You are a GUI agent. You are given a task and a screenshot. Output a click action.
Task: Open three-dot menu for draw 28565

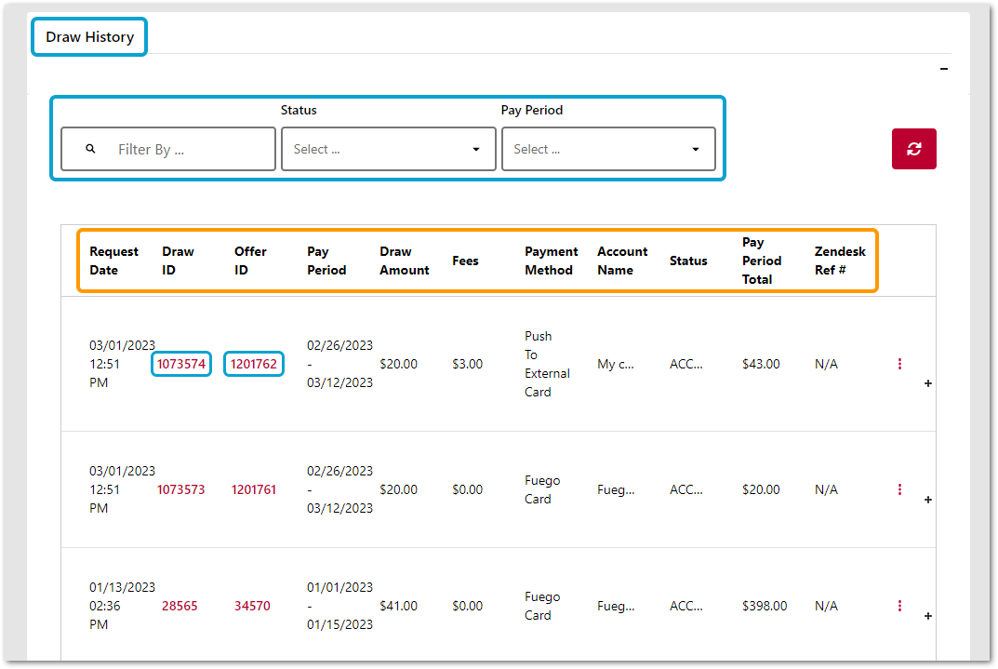(899, 606)
